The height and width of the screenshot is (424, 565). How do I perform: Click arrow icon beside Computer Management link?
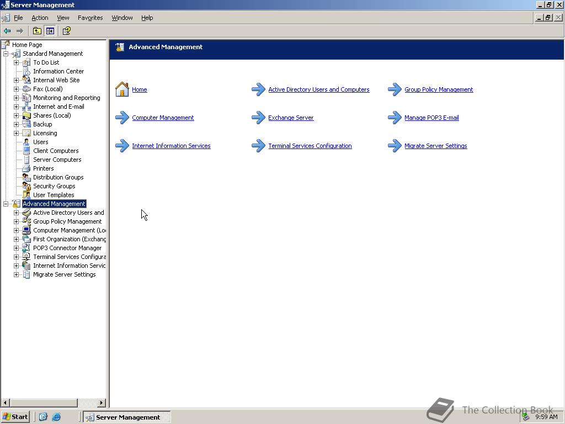click(122, 118)
